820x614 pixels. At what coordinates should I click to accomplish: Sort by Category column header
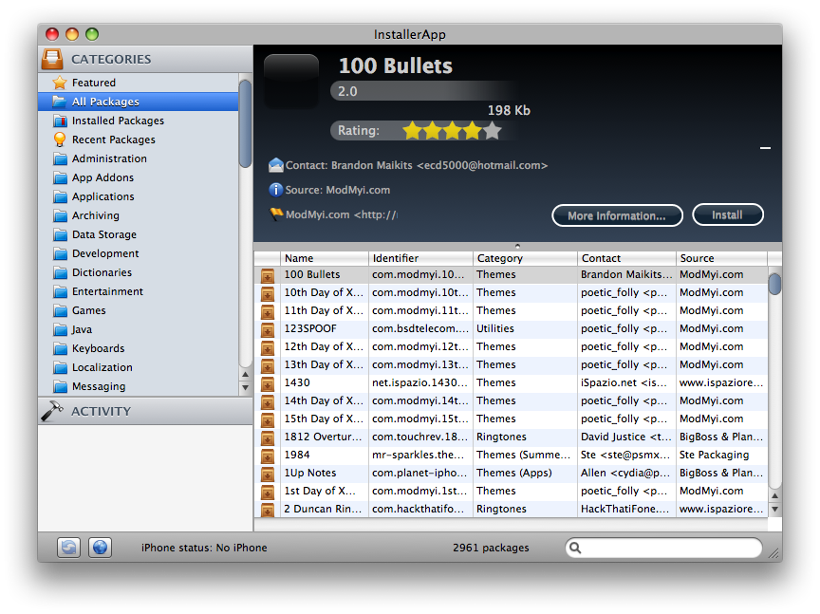[x=525, y=258]
